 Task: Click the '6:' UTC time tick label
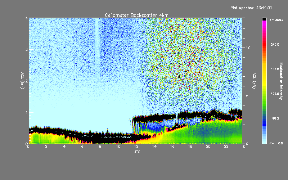tap(83, 147)
